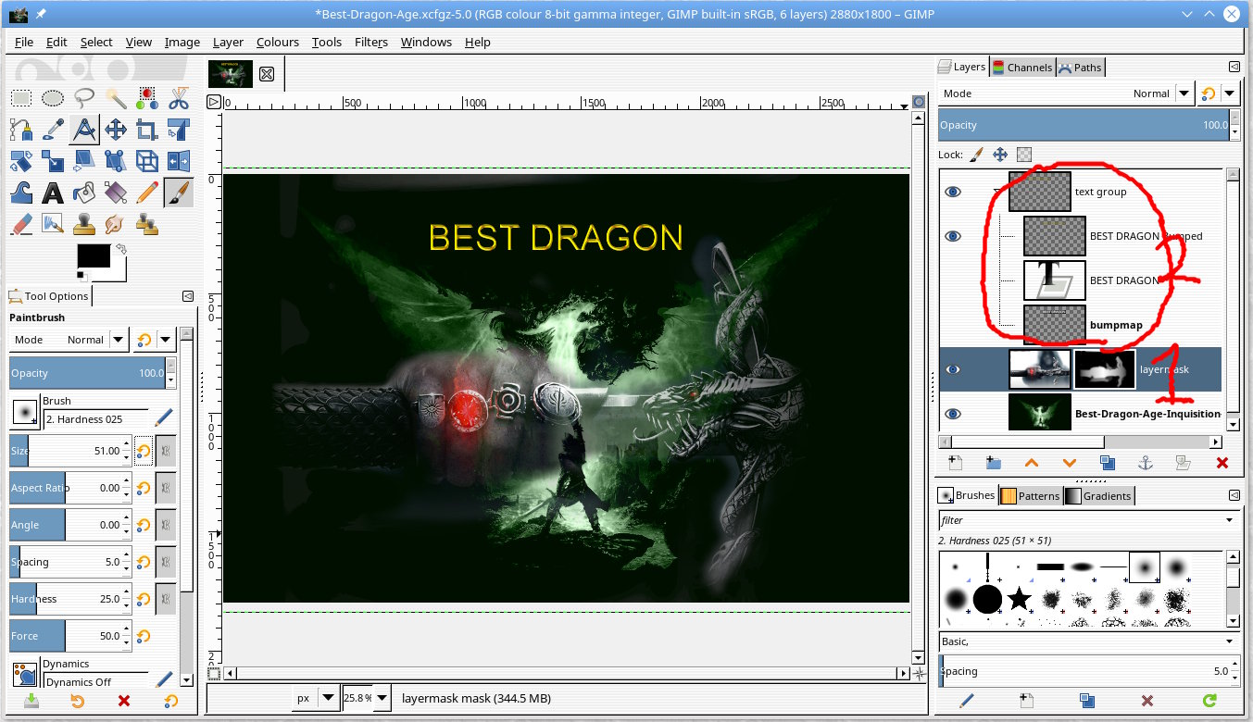Screen dimensions: 1253x722
Task: Select the Clone stamp tool
Action: click(84, 223)
